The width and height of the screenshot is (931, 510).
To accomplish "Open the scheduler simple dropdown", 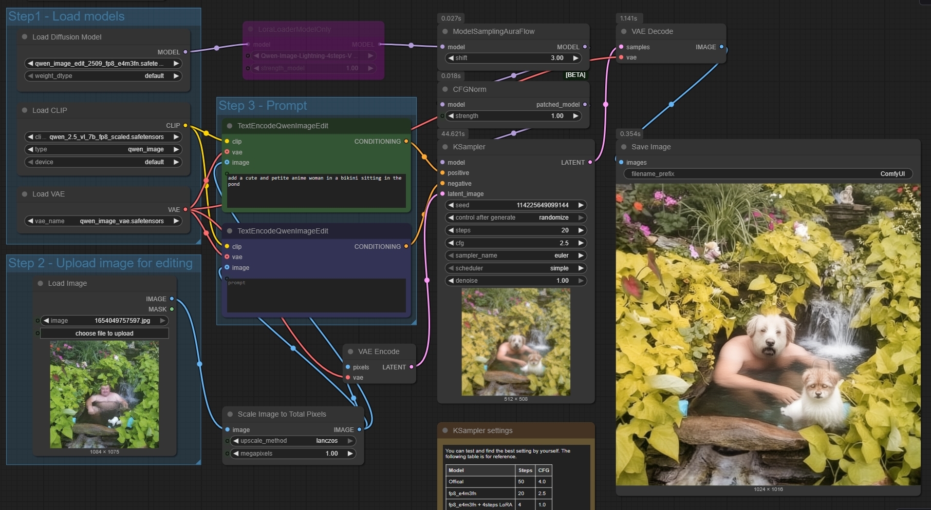I will [x=516, y=268].
